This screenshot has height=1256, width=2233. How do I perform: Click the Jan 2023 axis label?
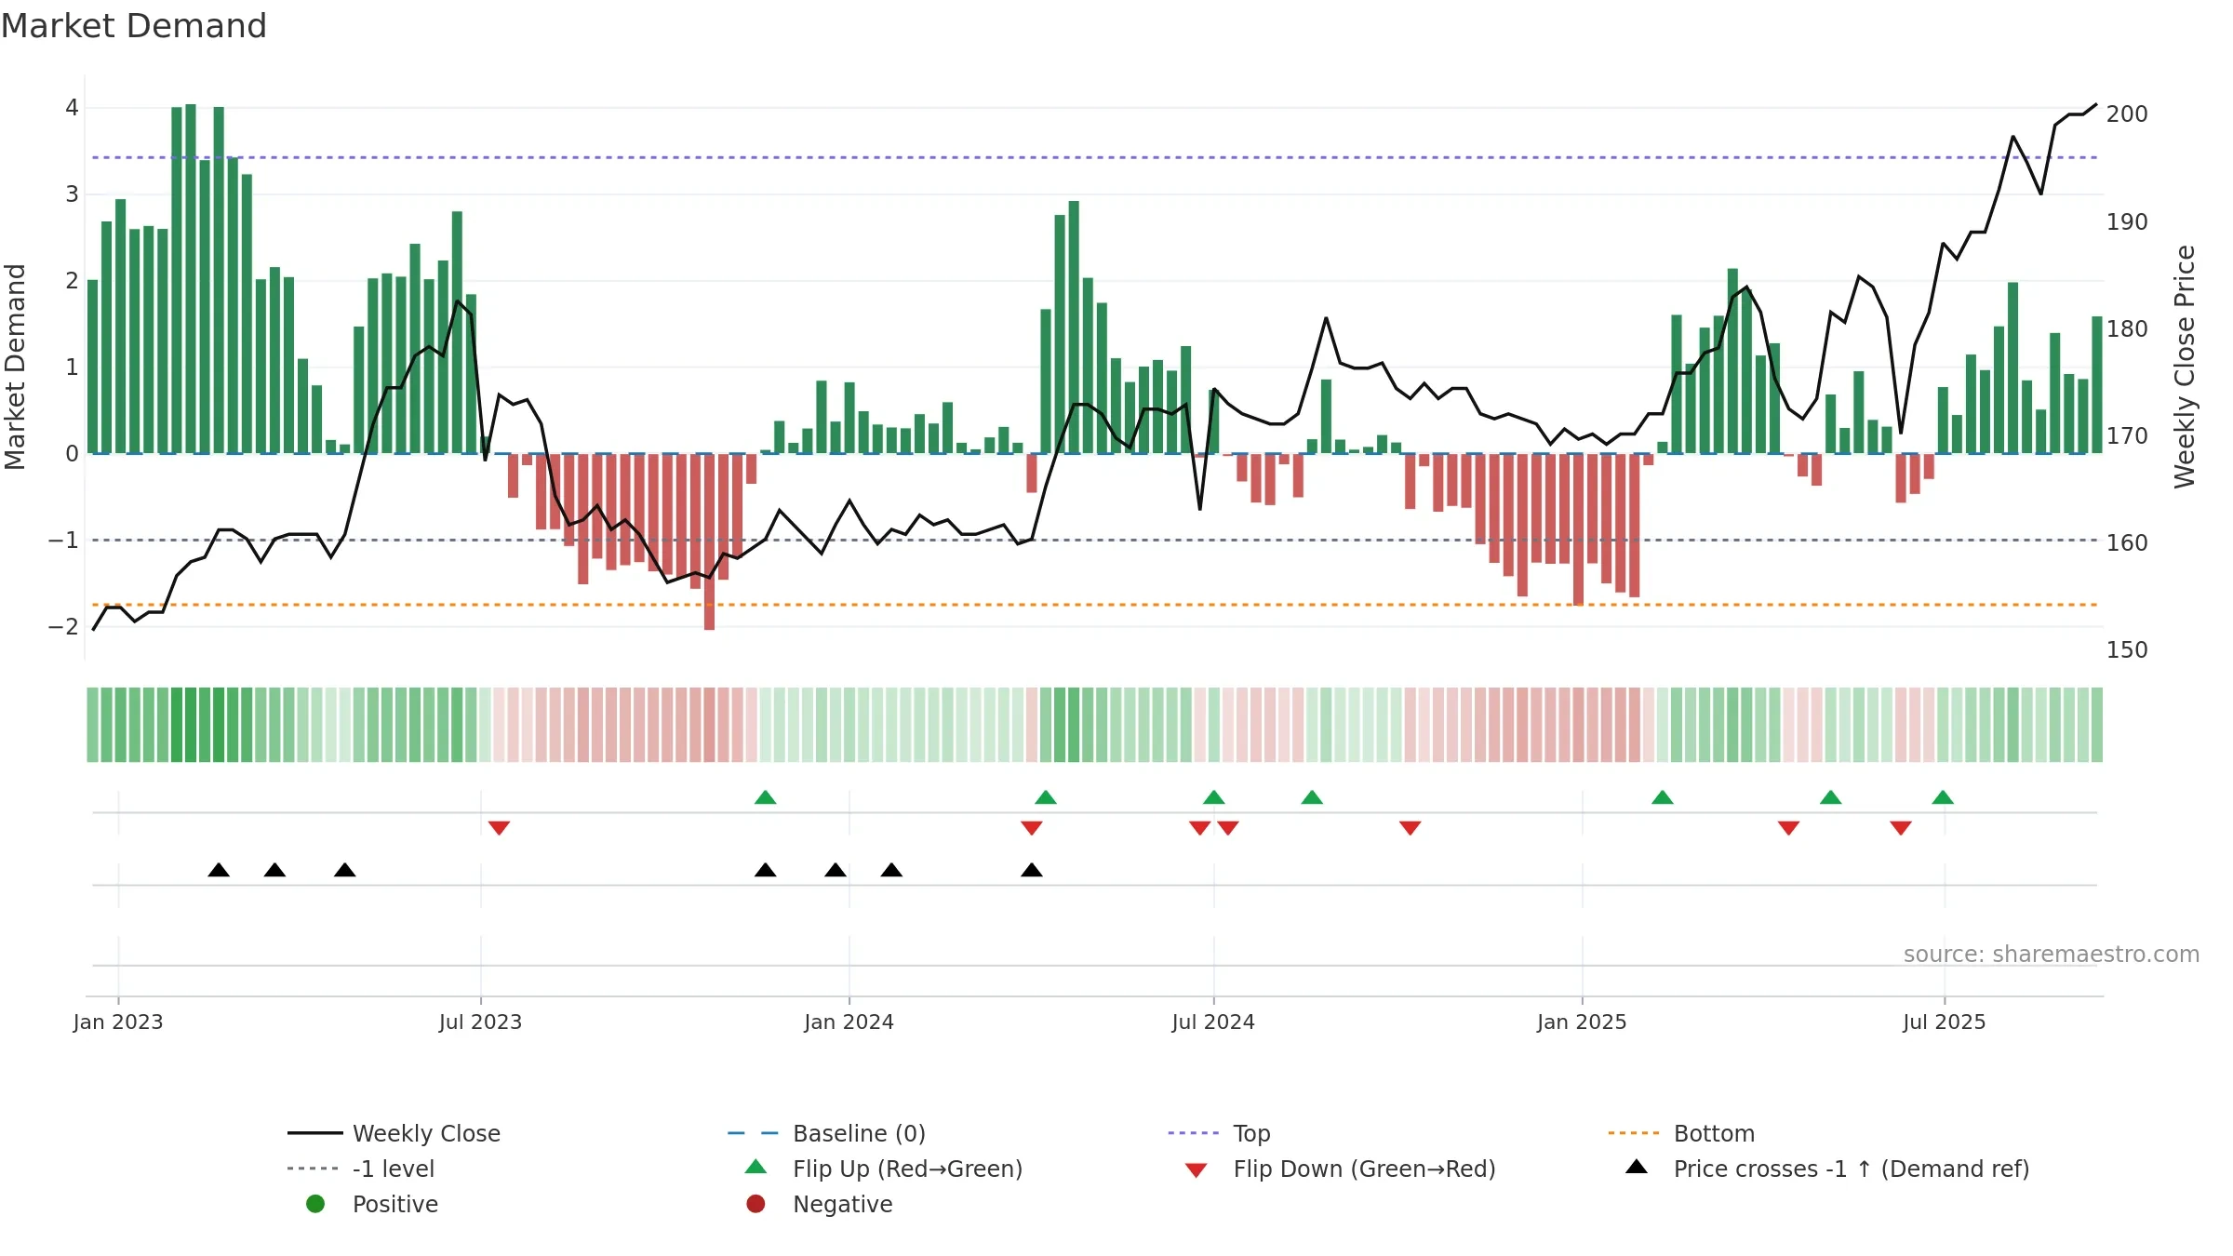tap(118, 1022)
